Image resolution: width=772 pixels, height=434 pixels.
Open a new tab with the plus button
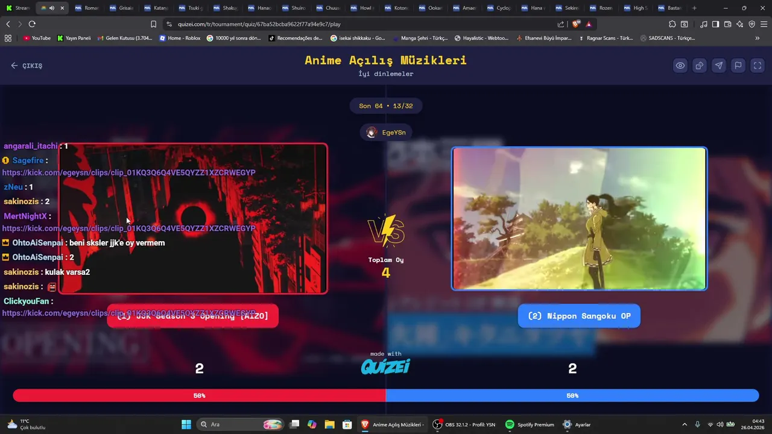(694, 8)
